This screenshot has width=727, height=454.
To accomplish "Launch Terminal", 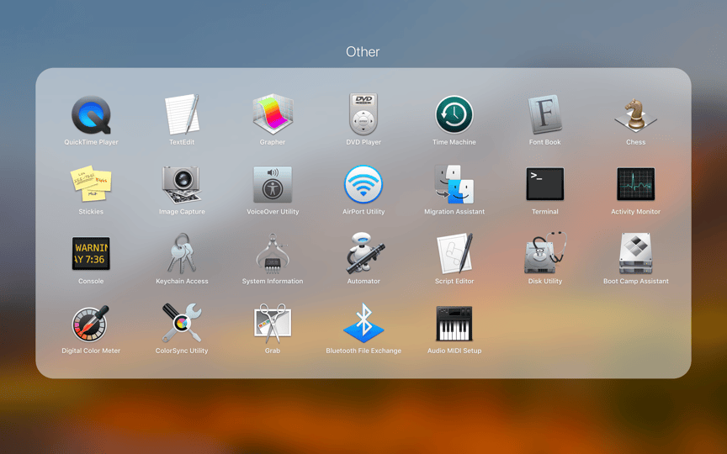I will point(544,184).
